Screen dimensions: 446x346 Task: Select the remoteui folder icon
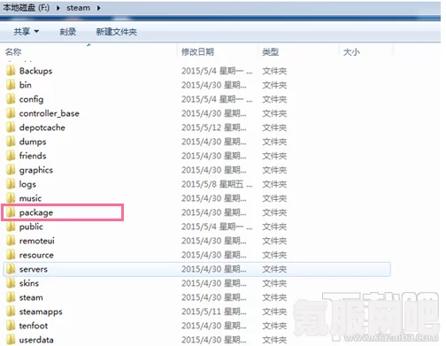coord(11,241)
